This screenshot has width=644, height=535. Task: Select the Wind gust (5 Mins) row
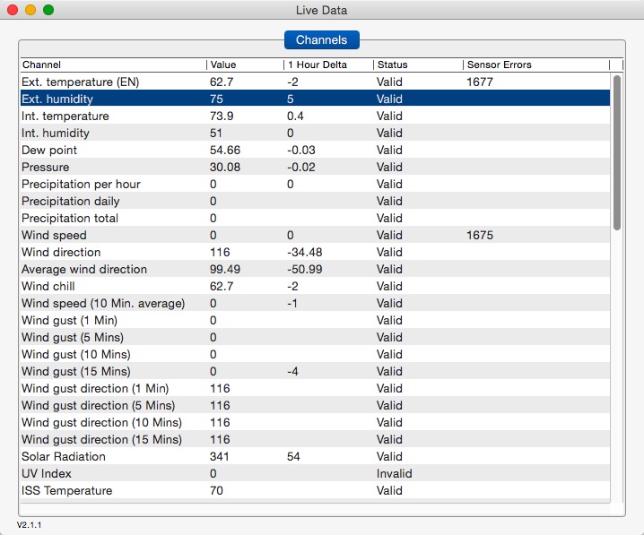tap(315, 337)
